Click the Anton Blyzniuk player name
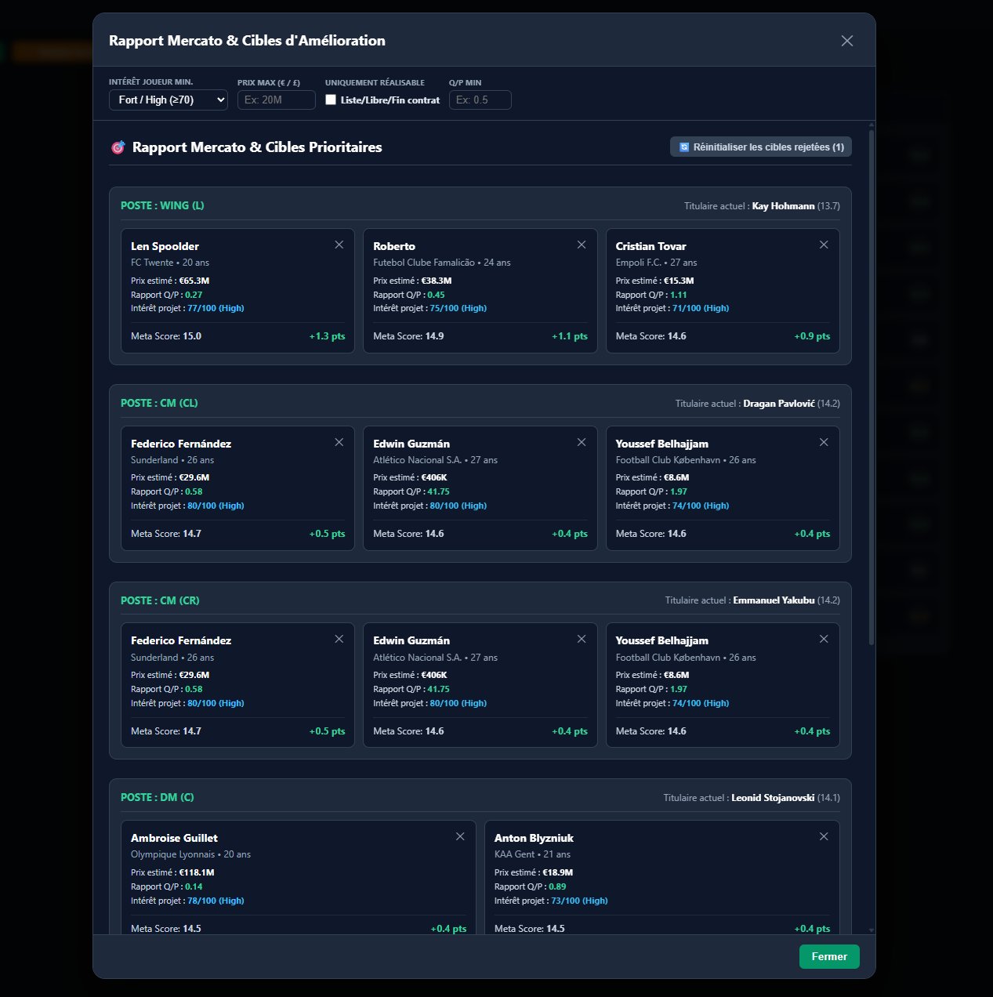Image resolution: width=993 pixels, height=997 pixels. pyautogui.click(x=534, y=838)
